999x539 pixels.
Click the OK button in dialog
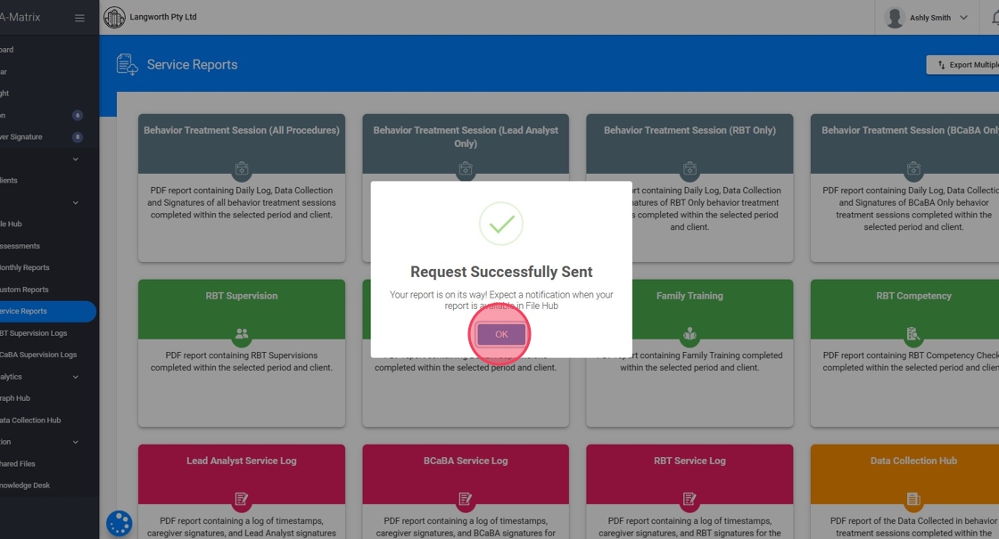pyautogui.click(x=501, y=334)
